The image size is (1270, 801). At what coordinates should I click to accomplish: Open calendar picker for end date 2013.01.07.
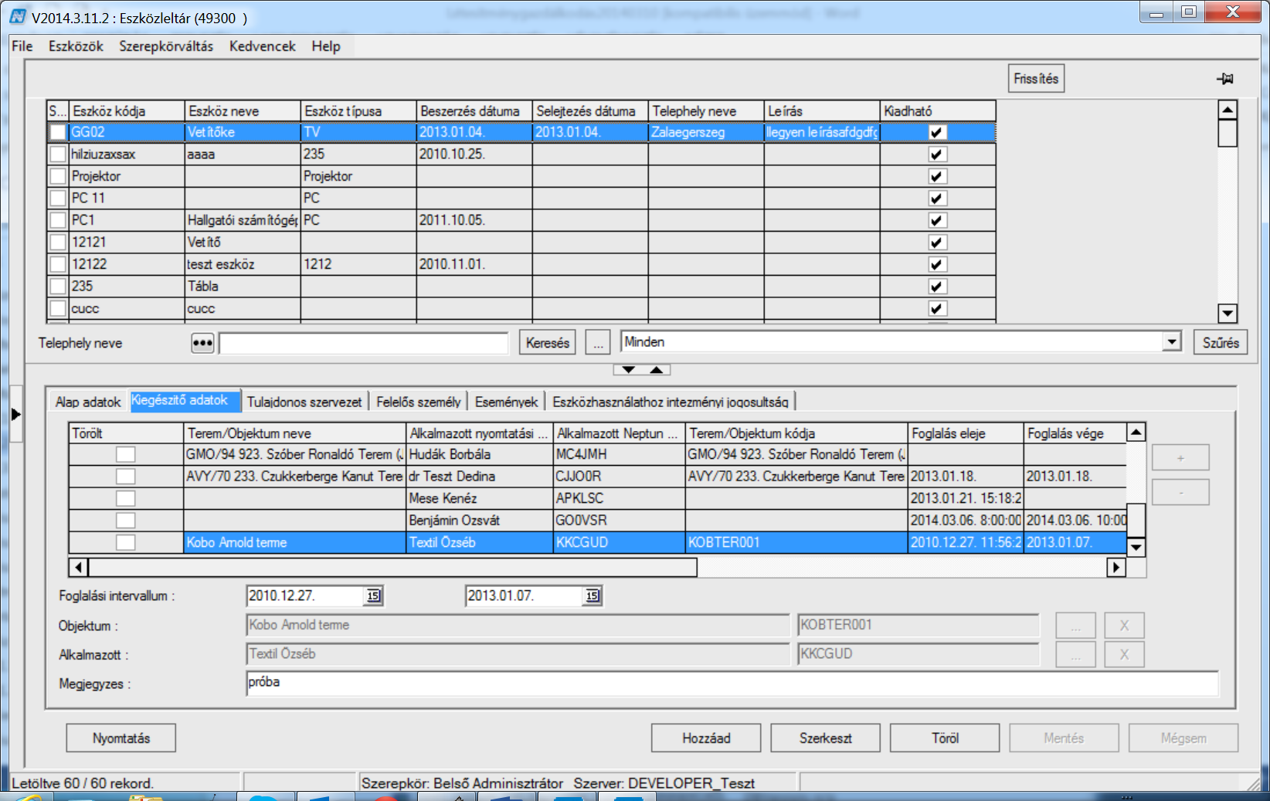(593, 596)
